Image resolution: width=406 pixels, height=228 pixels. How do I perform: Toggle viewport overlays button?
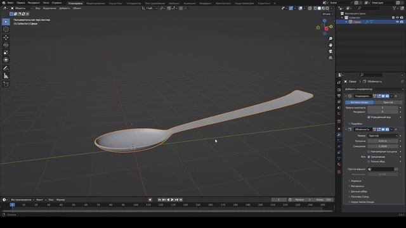[x=301, y=8]
